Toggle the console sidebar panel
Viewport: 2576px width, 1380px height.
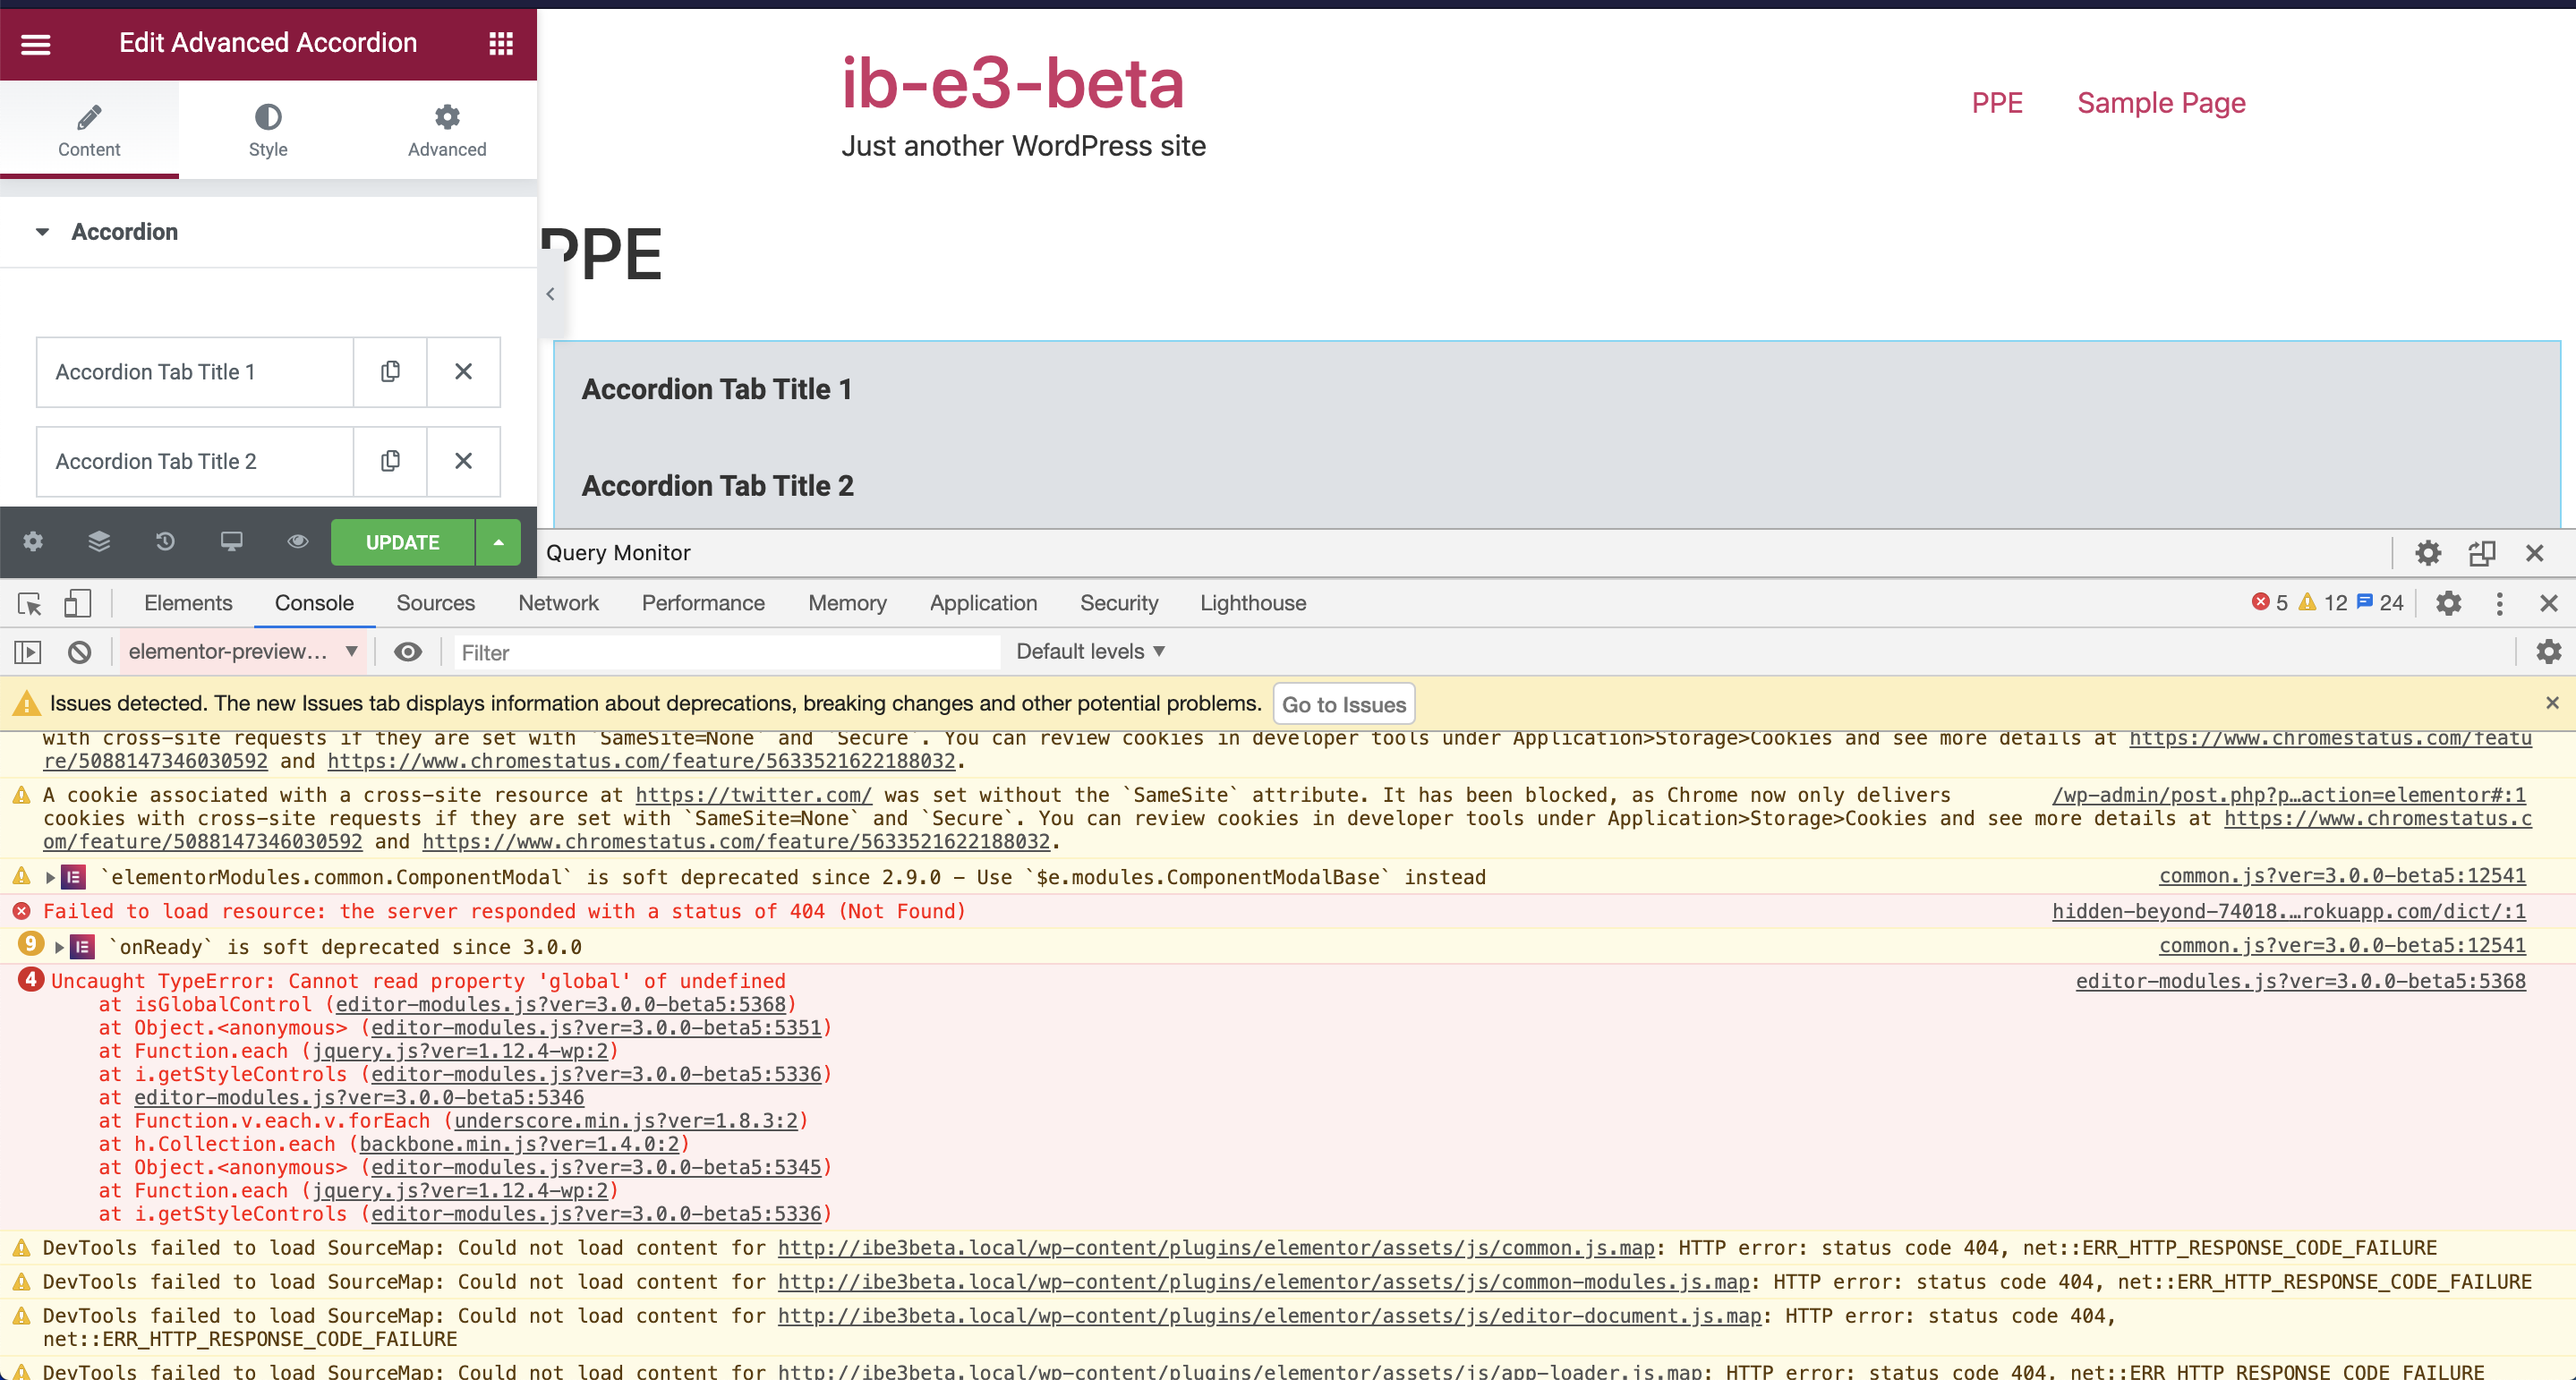[x=27, y=652]
